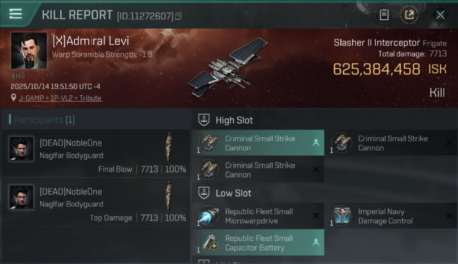Click the Imperial Navy Damage Control icon

[342, 216]
